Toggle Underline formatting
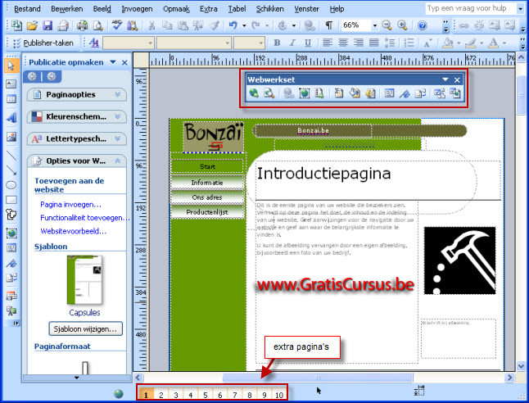529x403 pixels. pos(308,43)
